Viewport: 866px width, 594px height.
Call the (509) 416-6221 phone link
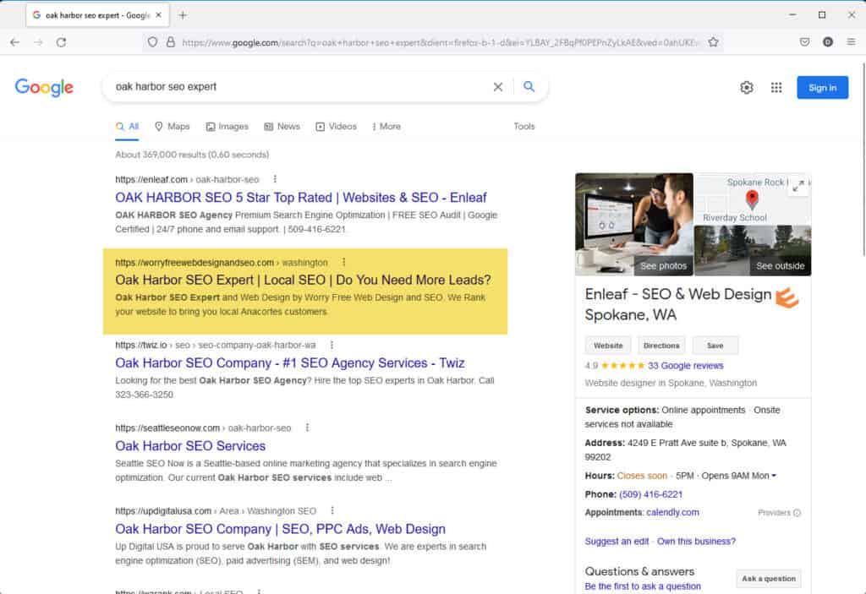650,494
